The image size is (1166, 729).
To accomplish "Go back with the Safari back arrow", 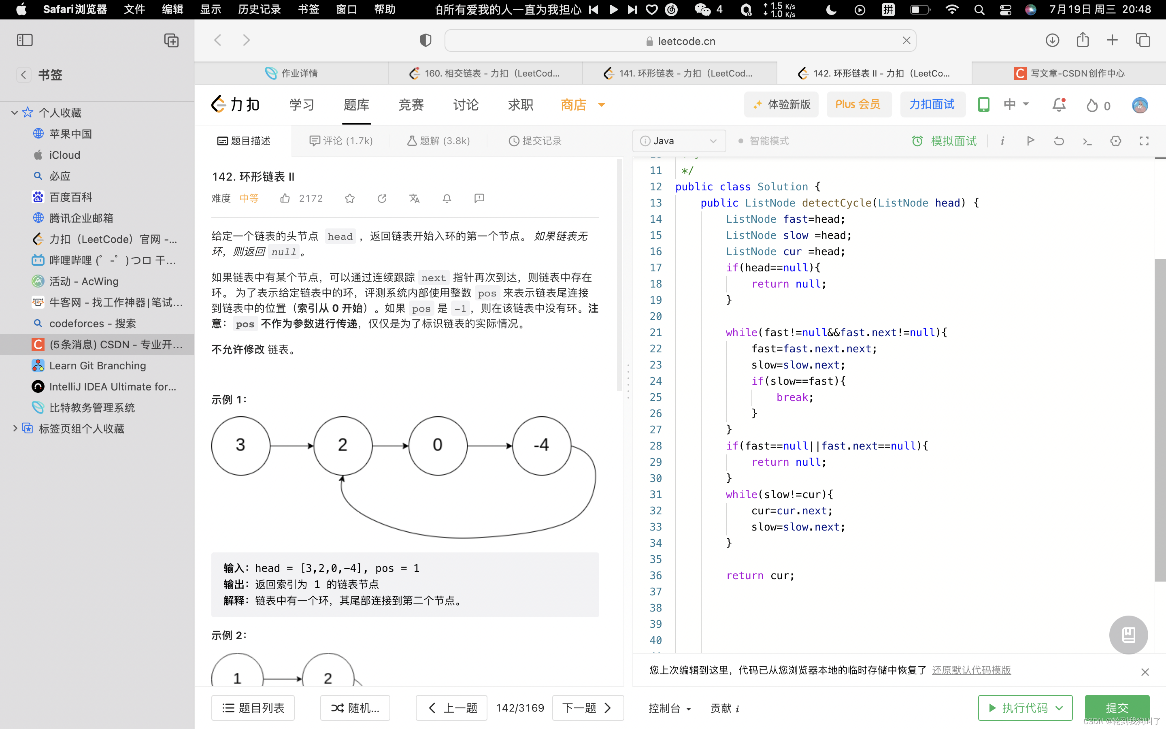I will (218, 40).
